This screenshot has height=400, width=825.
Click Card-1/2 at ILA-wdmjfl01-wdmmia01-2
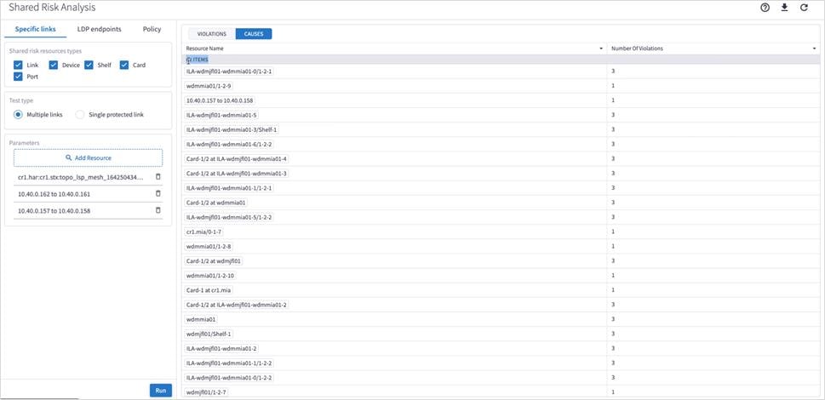[236, 305]
